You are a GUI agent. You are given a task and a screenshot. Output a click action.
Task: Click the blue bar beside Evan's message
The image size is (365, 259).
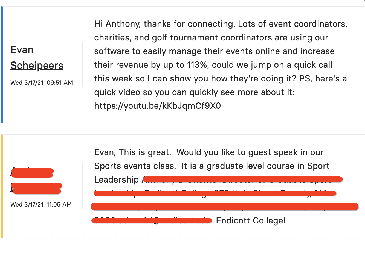(2, 65)
